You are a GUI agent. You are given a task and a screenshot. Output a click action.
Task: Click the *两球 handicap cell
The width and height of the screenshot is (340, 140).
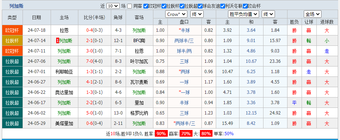click(x=184, y=72)
